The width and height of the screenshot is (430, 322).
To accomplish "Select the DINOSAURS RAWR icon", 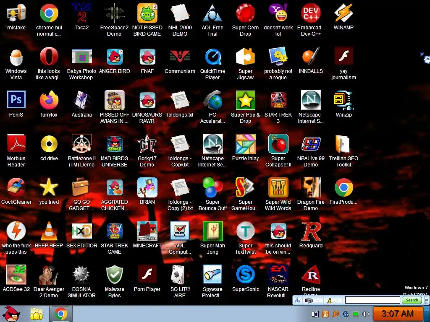I will (x=147, y=100).
